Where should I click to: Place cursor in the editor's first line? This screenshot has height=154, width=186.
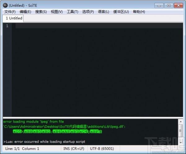(99, 26)
